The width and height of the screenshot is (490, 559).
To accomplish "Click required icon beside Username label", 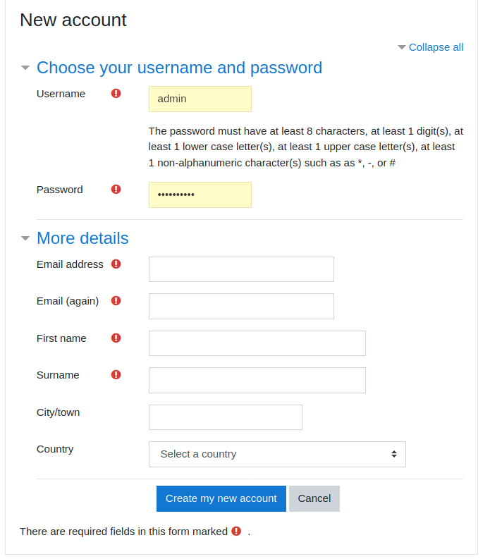I will point(116,93).
